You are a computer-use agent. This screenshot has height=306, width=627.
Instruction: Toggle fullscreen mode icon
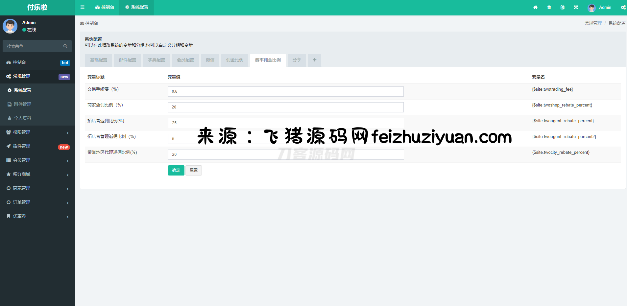tap(576, 7)
